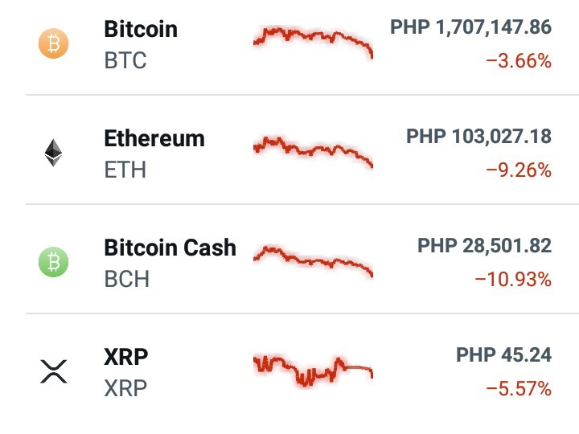Tap the −5.57% XRP change value
Viewport: 579px width, 434px height.
(519, 389)
